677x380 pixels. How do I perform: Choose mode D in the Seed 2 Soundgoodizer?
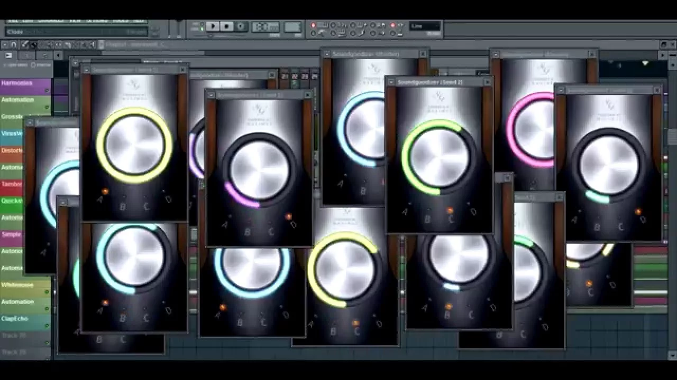point(473,212)
